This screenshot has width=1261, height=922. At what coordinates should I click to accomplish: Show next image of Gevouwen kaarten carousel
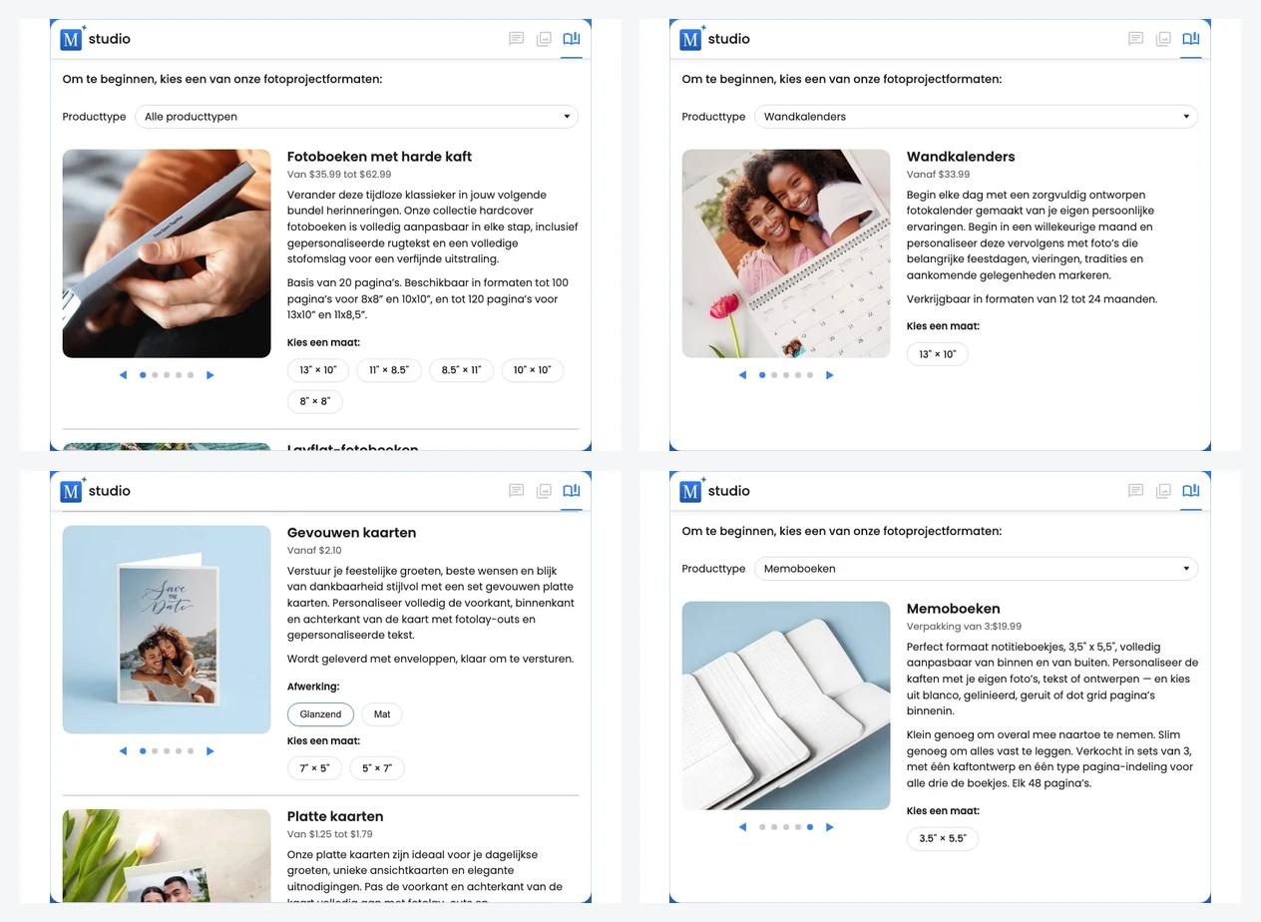tap(210, 751)
